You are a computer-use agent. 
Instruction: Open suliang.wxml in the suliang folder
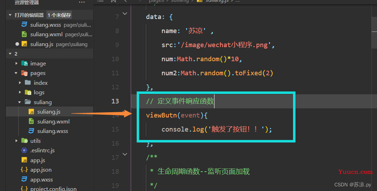pos(53,121)
